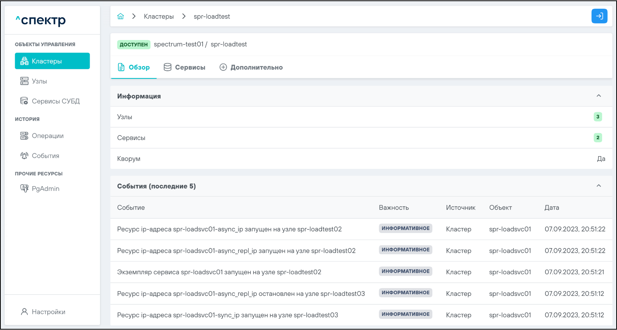Open the Узлы sidebar section

point(39,81)
